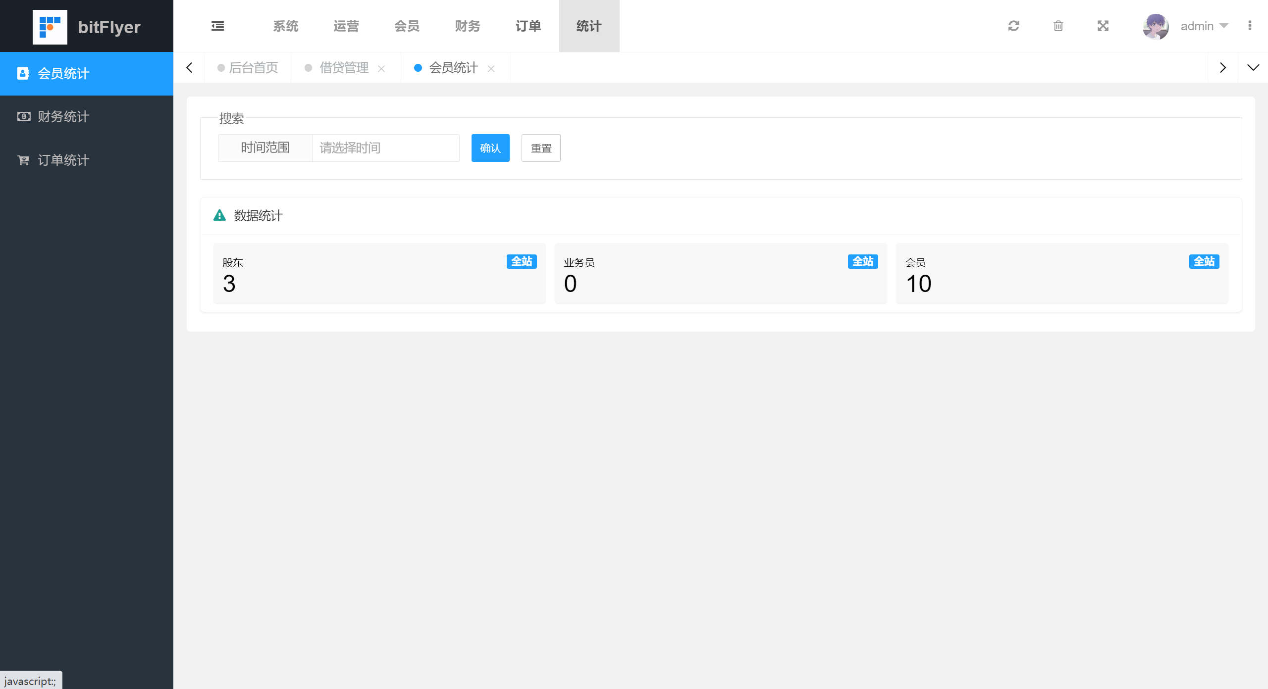The height and width of the screenshot is (689, 1268).
Task: Collapse the sidebar with menu toggle icon
Action: tap(218, 26)
